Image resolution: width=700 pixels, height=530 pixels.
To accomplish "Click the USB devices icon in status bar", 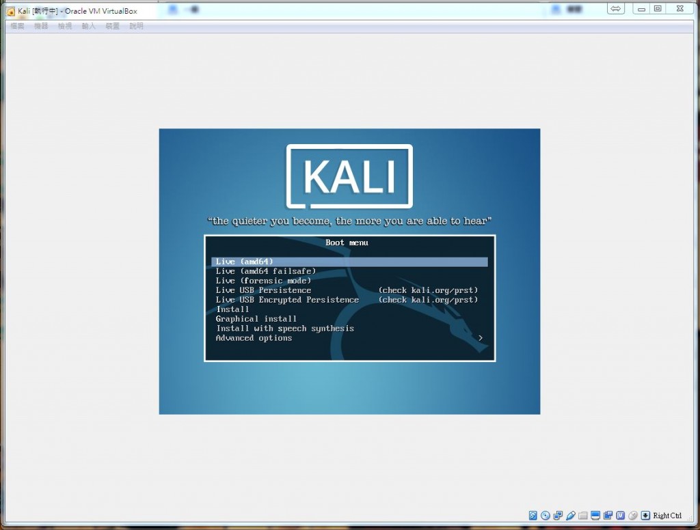I will click(571, 516).
